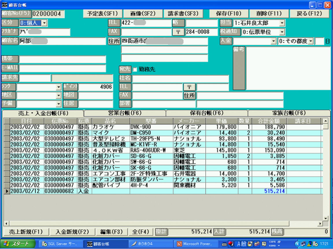Screen dimensions: 333x249
Task: Switch to the 営業台帳(F6) tab
Action: (125, 113)
